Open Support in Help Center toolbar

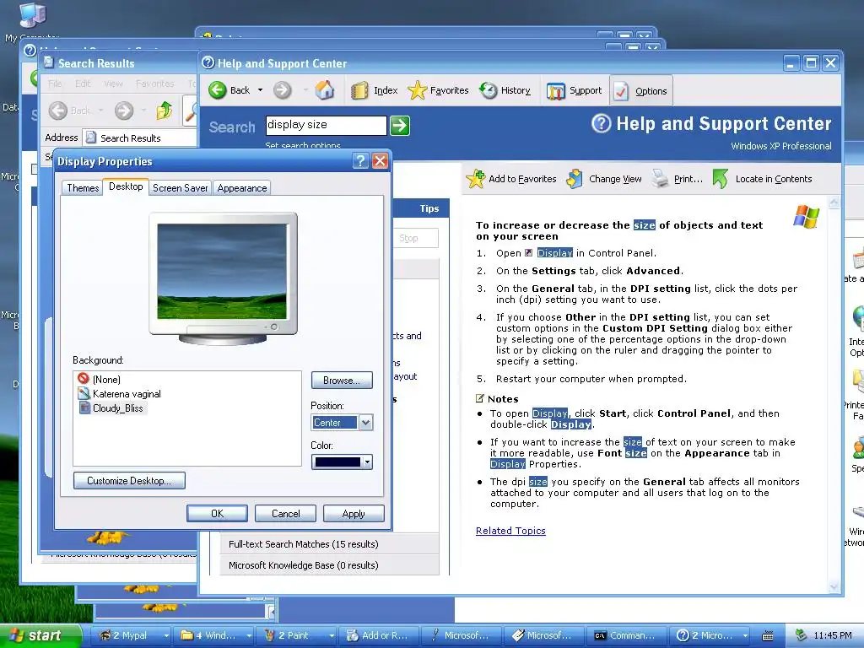pyautogui.click(x=574, y=90)
